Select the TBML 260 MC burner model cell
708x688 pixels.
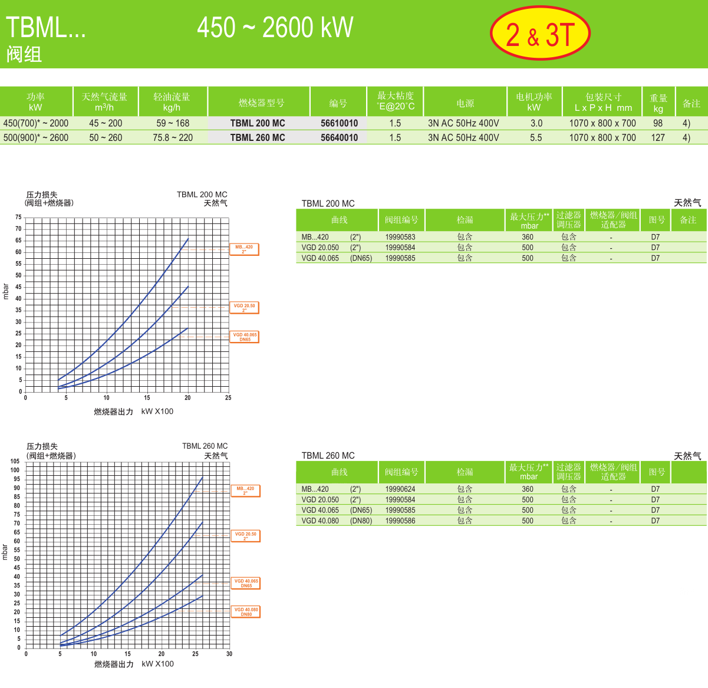coord(258,137)
